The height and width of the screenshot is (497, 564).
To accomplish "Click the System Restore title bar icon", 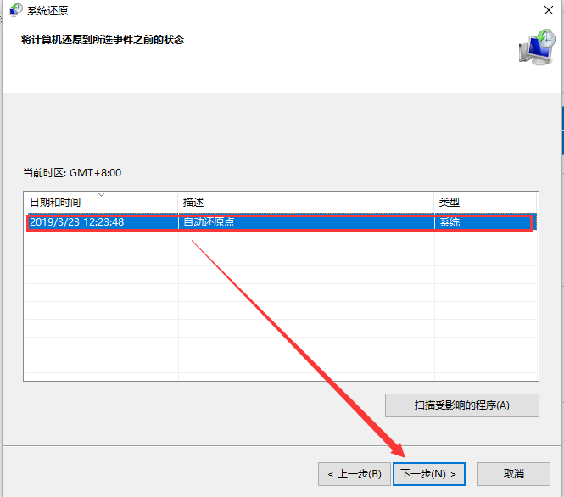I will point(16,10).
